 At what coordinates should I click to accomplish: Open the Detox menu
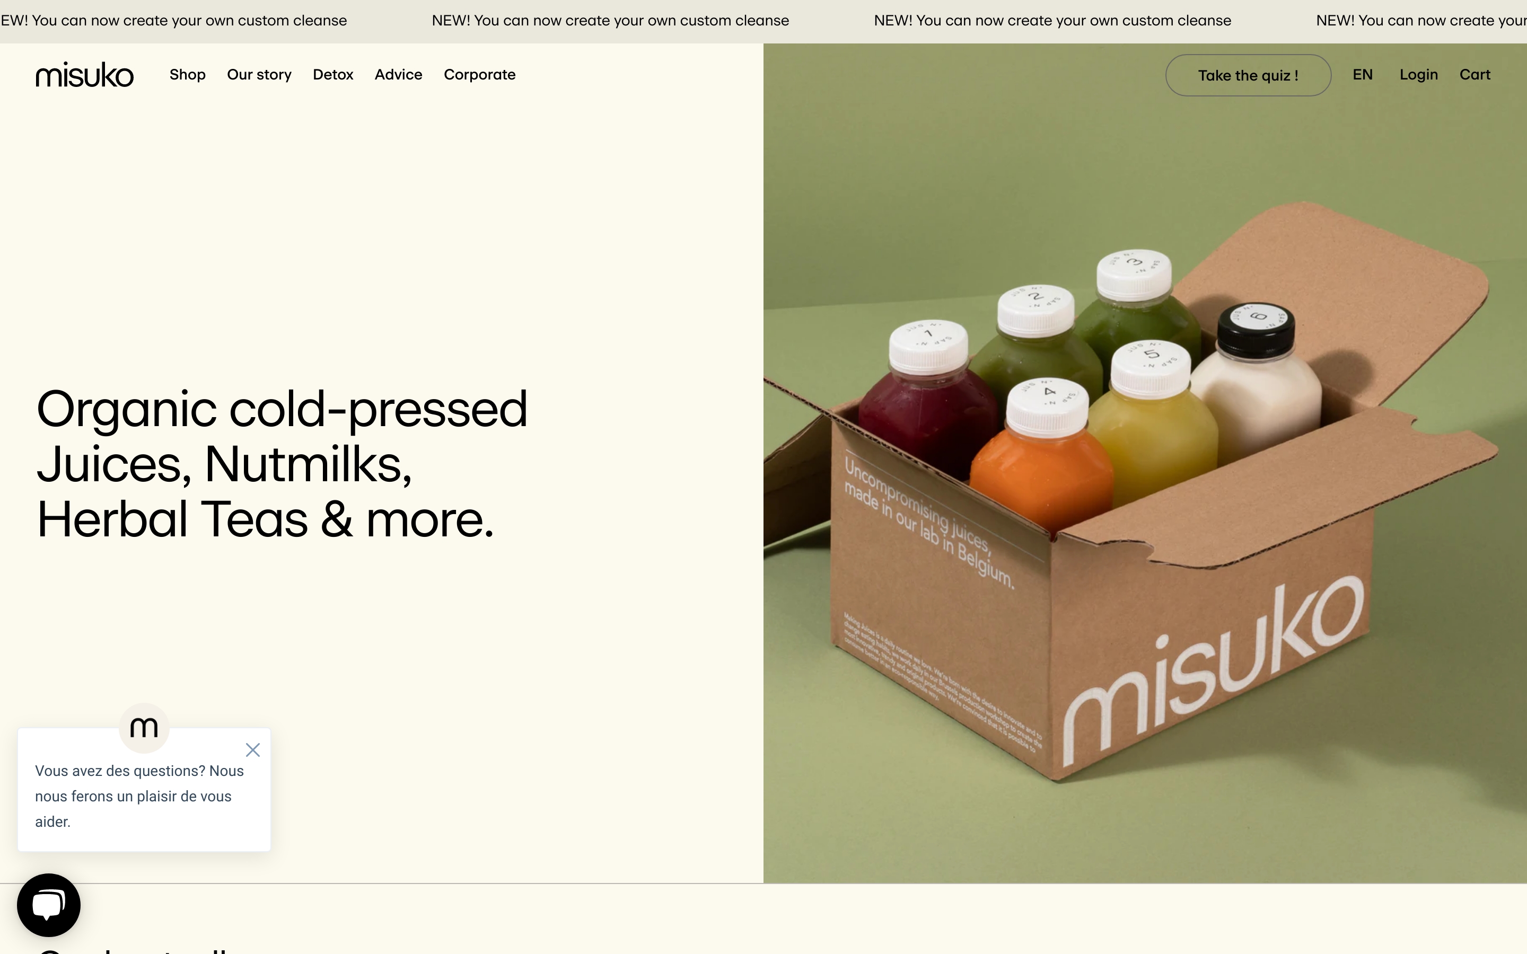[333, 74]
